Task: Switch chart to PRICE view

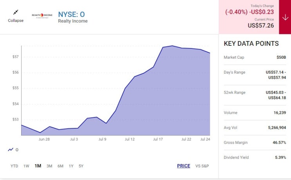Action: pyautogui.click(x=184, y=166)
